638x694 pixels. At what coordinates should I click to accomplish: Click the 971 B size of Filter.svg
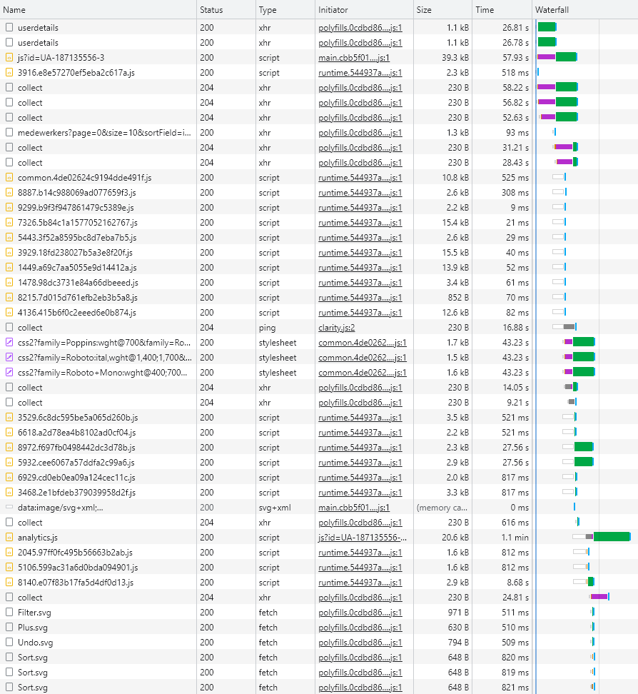[458, 613]
